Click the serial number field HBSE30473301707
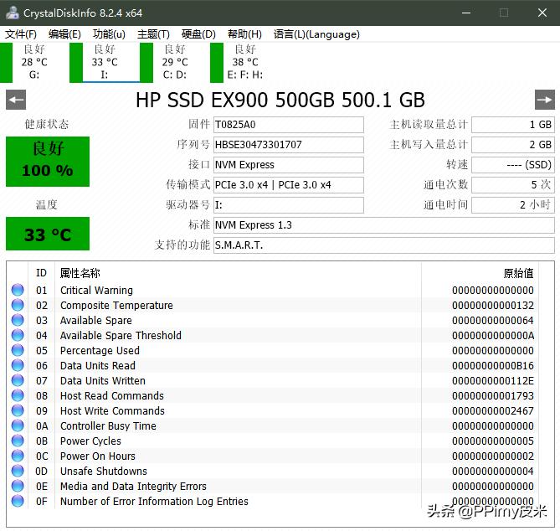560x531 pixels. pyautogui.click(x=289, y=145)
